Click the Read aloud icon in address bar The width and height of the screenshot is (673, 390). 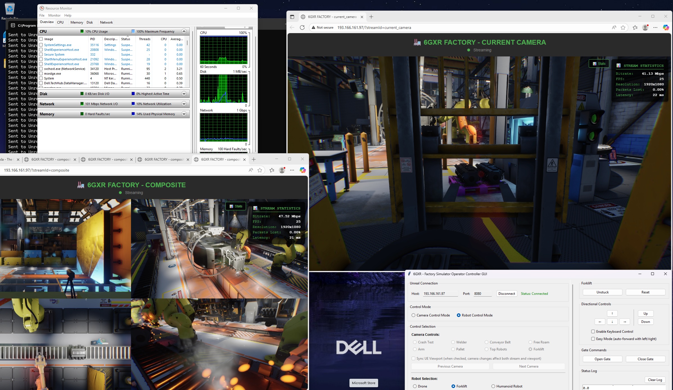tap(614, 28)
